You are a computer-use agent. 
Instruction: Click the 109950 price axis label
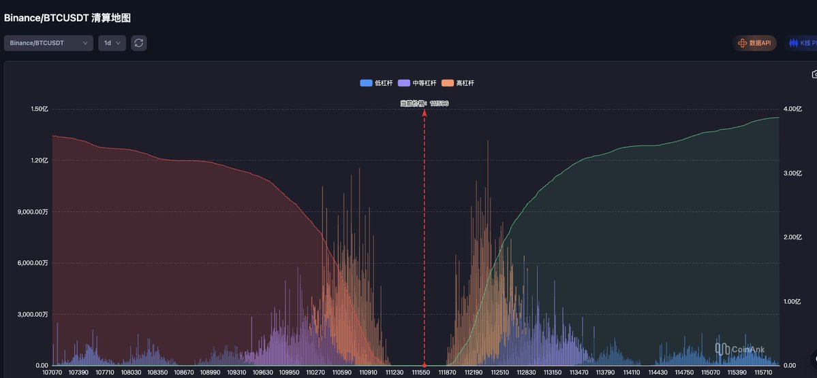tap(289, 373)
